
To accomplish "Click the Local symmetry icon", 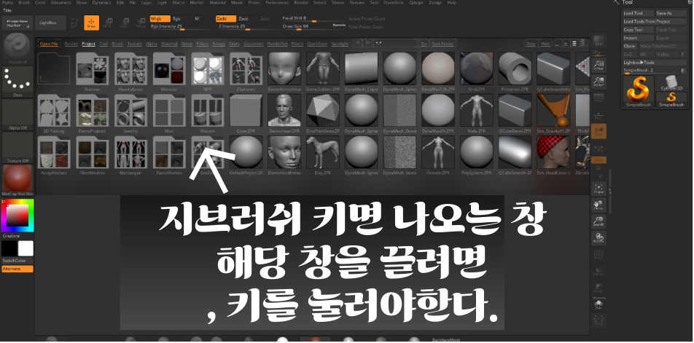I will 599,131.
